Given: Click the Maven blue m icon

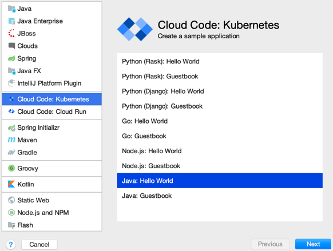Looking at the screenshot, I should pyautogui.click(x=11, y=140).
